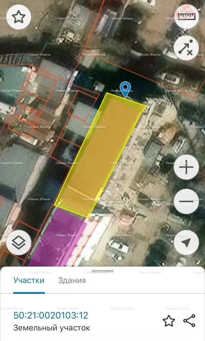Screen dimensions: 205x341
Task: Switch to the Участки tab
Action: [x=29, y=281]
